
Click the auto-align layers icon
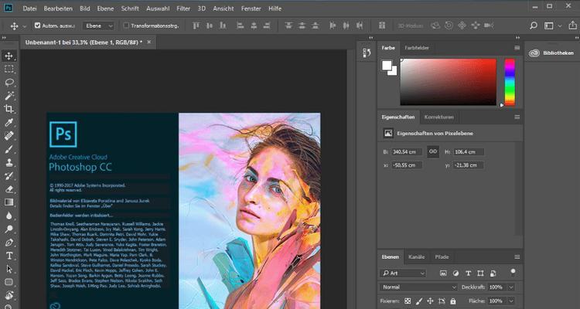pos(382,25)
